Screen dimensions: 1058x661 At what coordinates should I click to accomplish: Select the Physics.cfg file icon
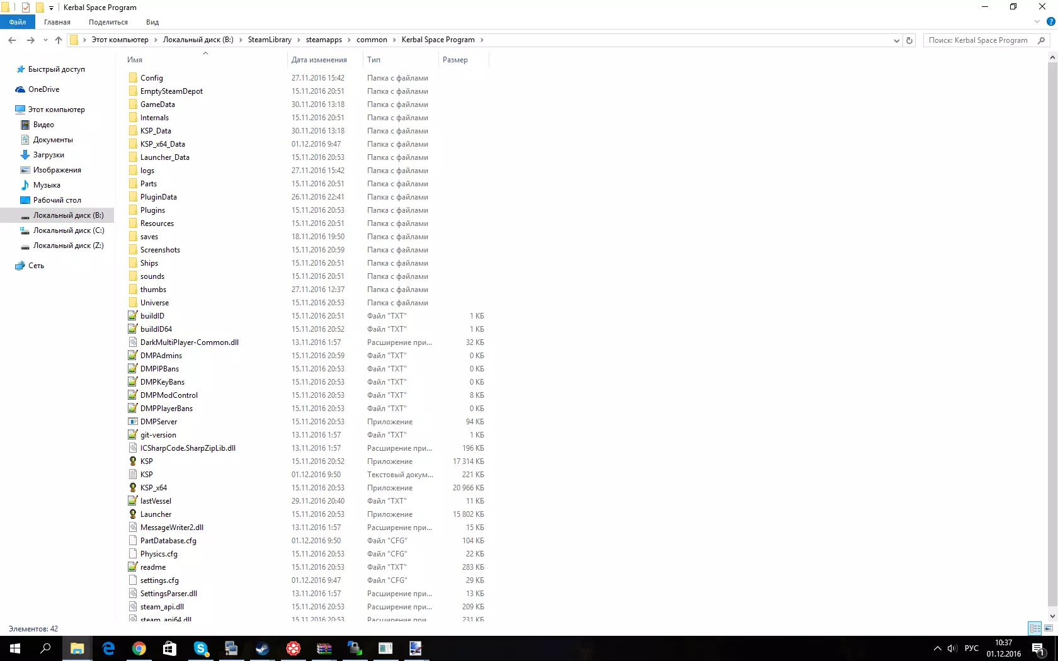[133, 554]
